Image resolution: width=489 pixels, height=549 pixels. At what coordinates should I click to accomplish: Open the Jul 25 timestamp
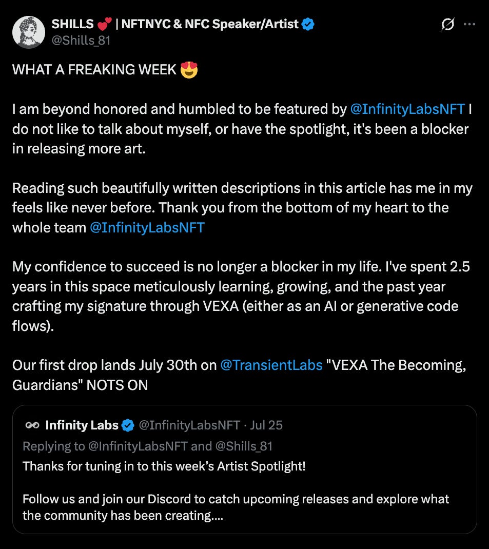[x=266, y=425]
